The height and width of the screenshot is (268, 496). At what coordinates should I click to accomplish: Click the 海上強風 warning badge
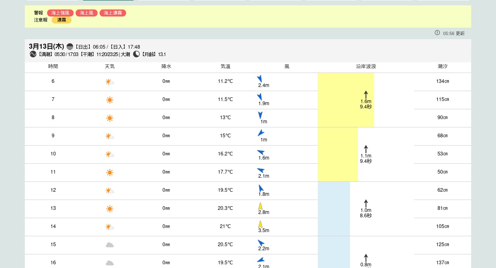pos(60,13)
